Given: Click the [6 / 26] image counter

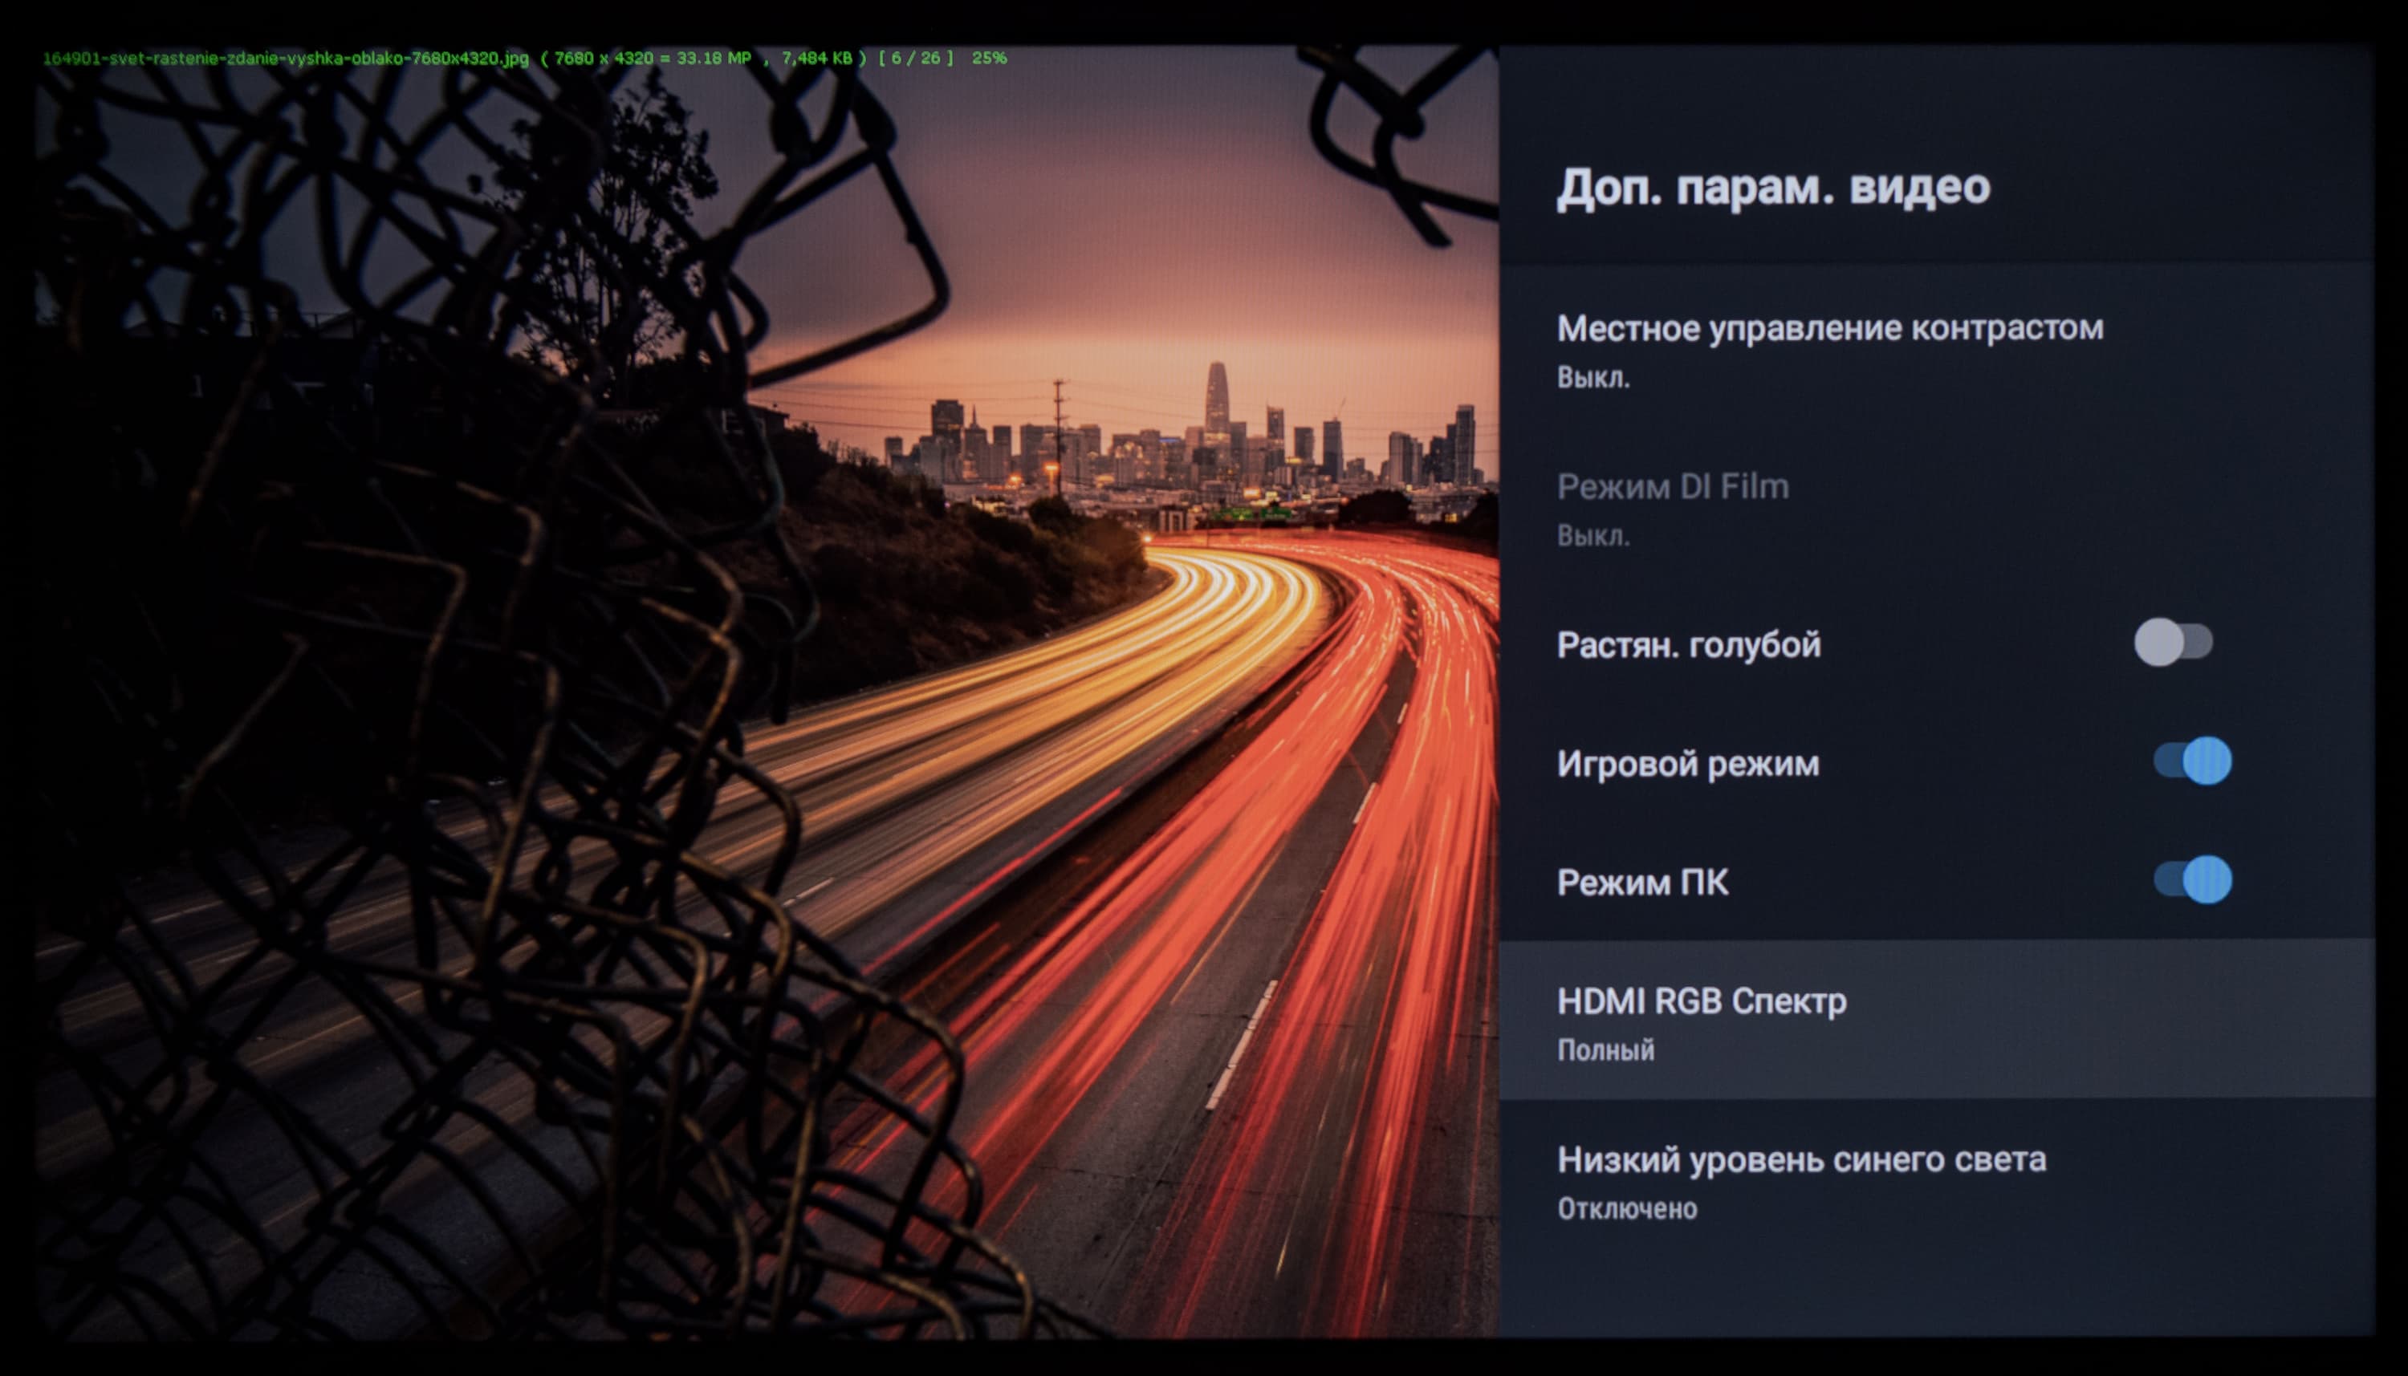Looking at the screenshot, I should pos(915,58).
